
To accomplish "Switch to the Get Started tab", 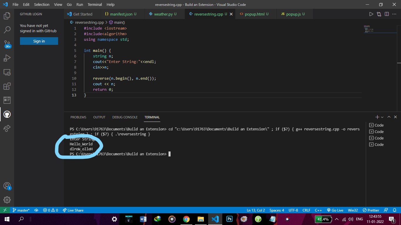I will point(82,14).
